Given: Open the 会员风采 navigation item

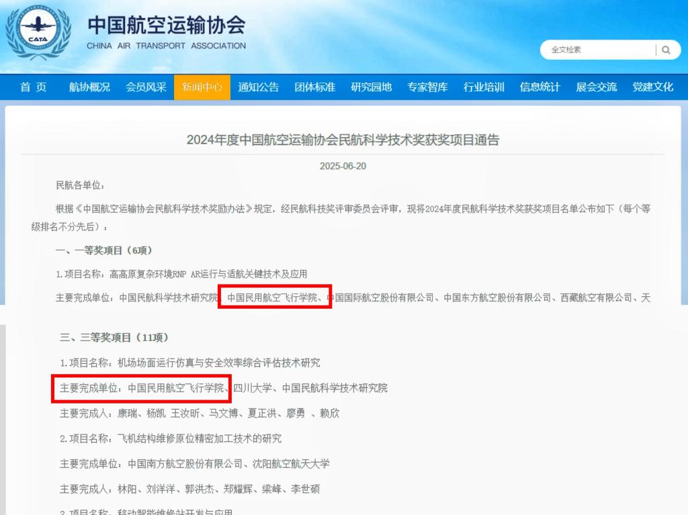Looking at the screenshot, I should pyautogui.click(x=146, y=87).
